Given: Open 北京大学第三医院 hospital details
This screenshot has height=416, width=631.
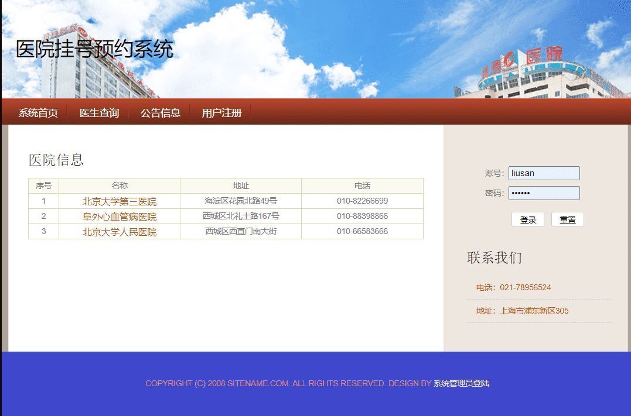Looking at the screenshot, I should pos(120,201).
